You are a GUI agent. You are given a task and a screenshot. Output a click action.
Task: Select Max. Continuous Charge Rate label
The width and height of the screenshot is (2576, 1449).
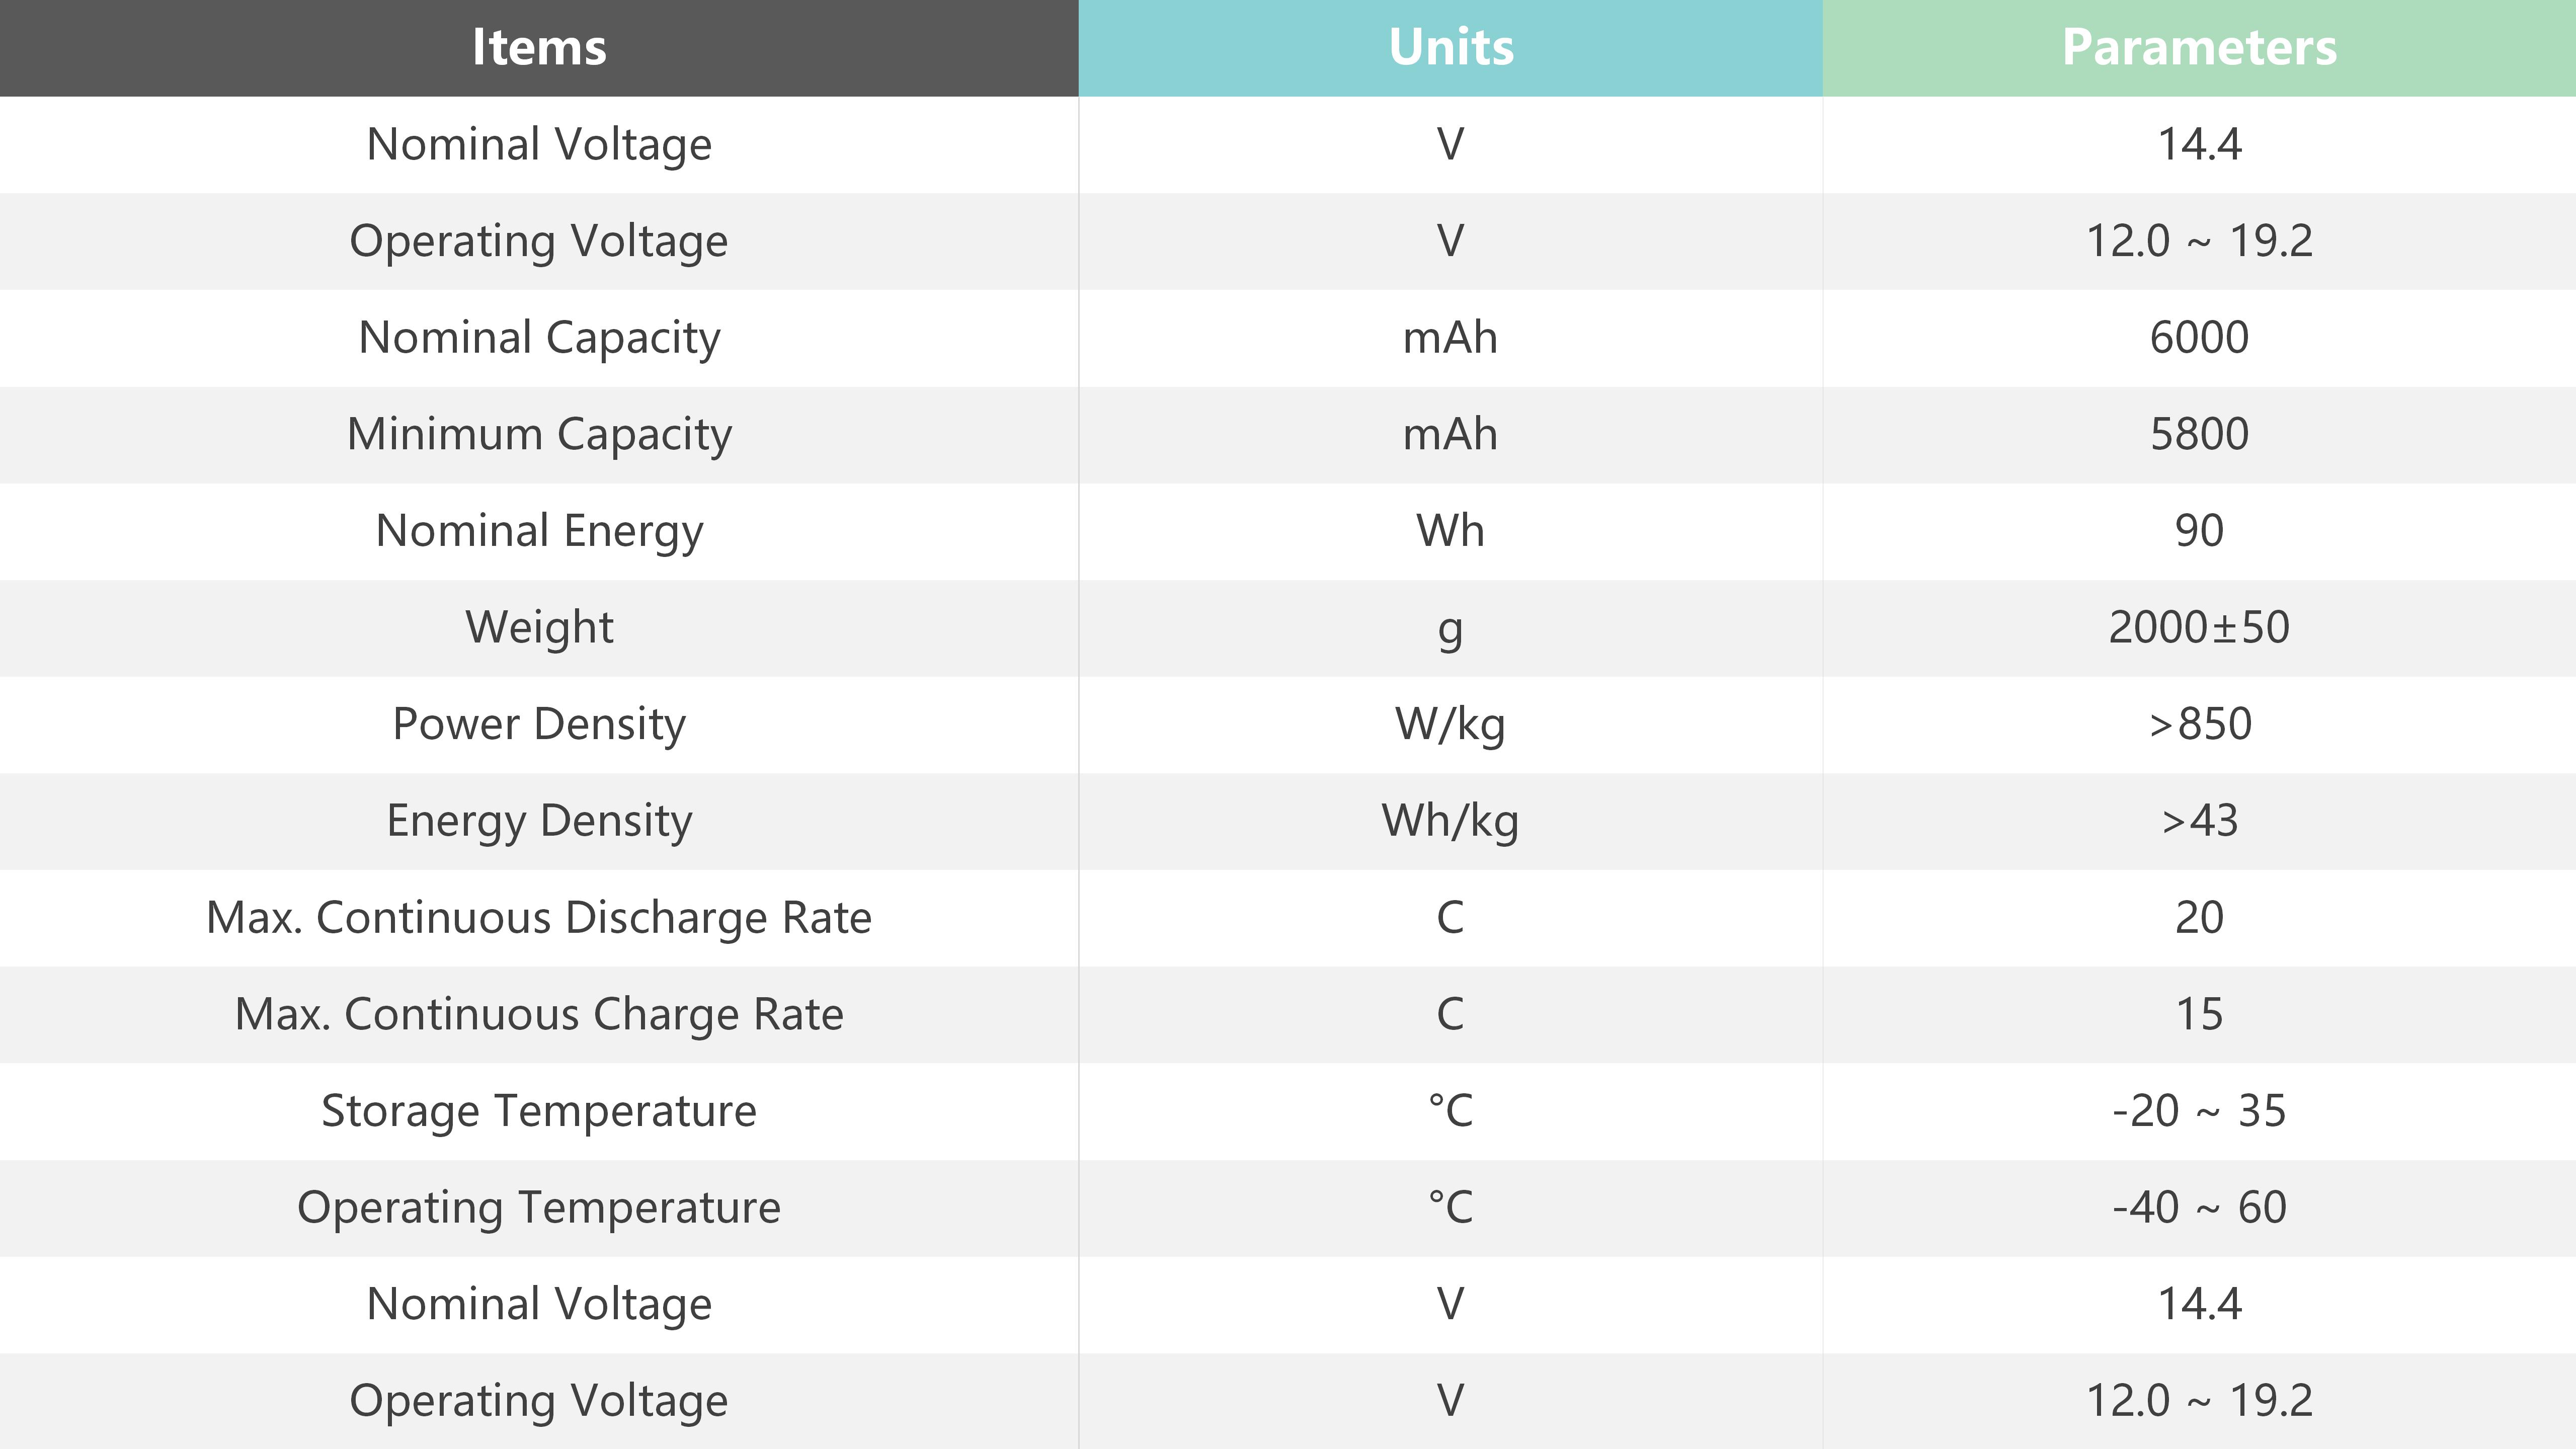pos(539,1015)
